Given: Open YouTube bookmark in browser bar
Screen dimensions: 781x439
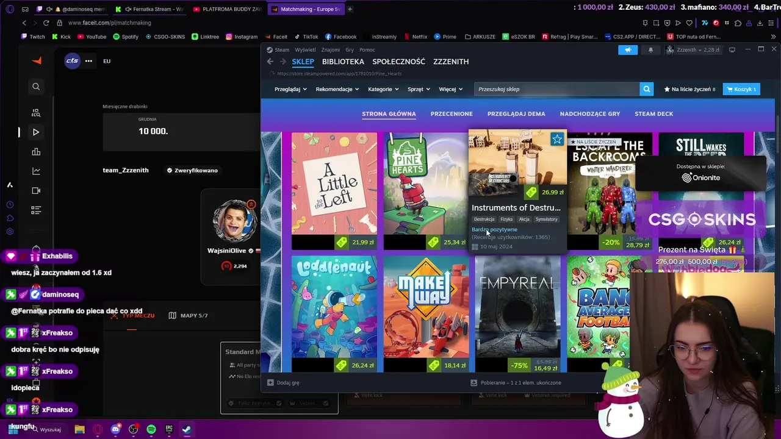Looking at the screenshot, I should click(x=92, y=37).
